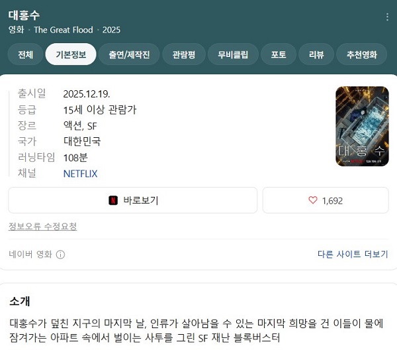Click the heart like icon

[313, 200]
